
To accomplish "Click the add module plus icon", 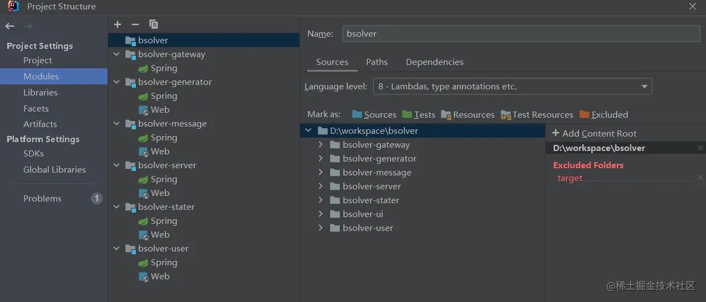I will tap(118, 24).
